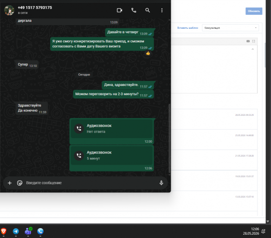Open search in the chat
Viewport: 271px width, 238px height.
[148, 10]
